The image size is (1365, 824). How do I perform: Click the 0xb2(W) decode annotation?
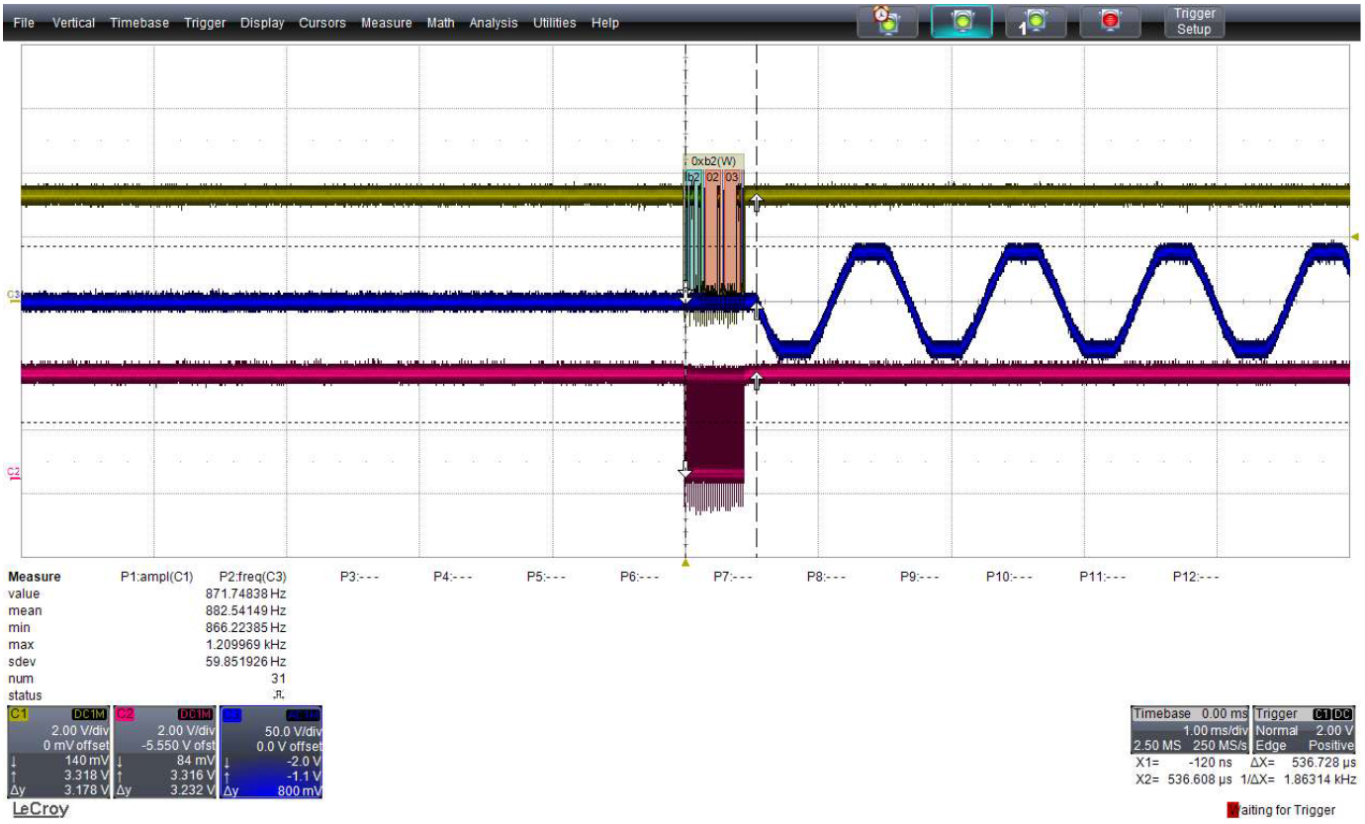(712, 160)
